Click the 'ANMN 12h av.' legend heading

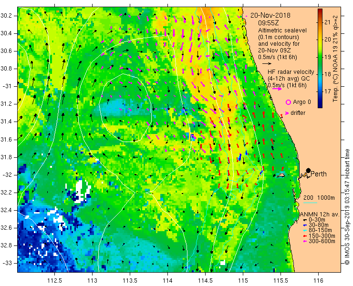tap(320, 214)
